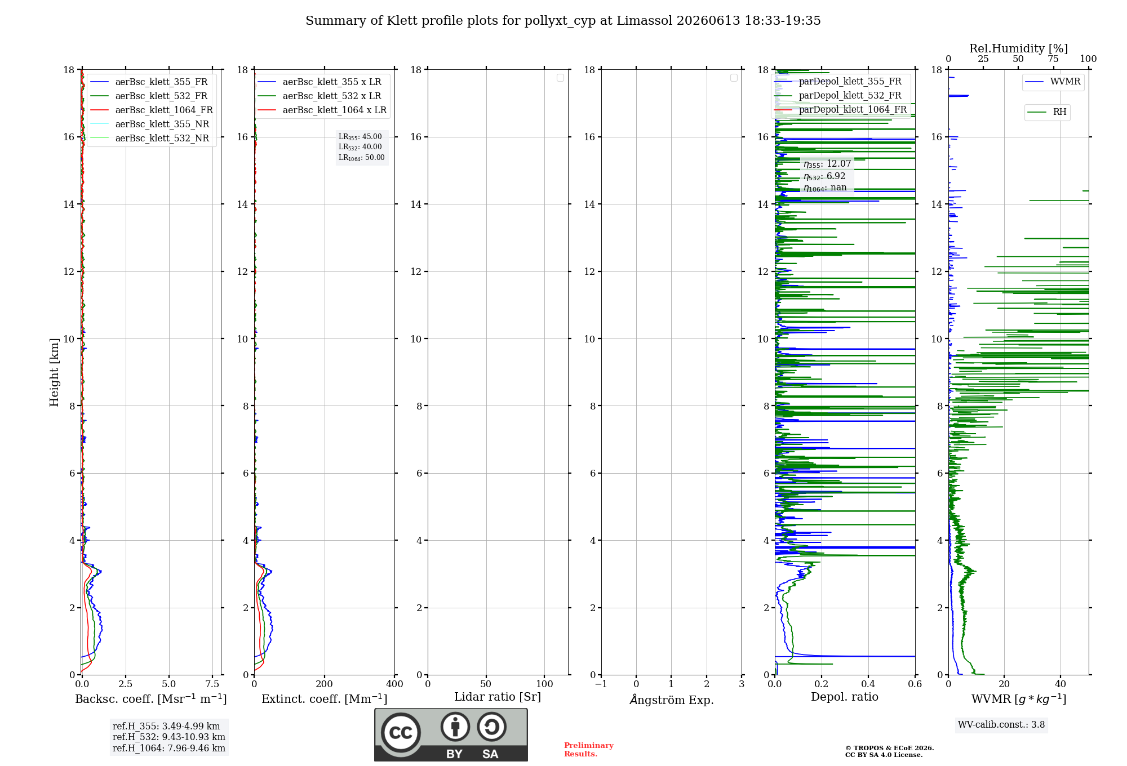Screen dimensions: 1127x766
Task: Click the RH legend entry
Action: pos(1048,112)
